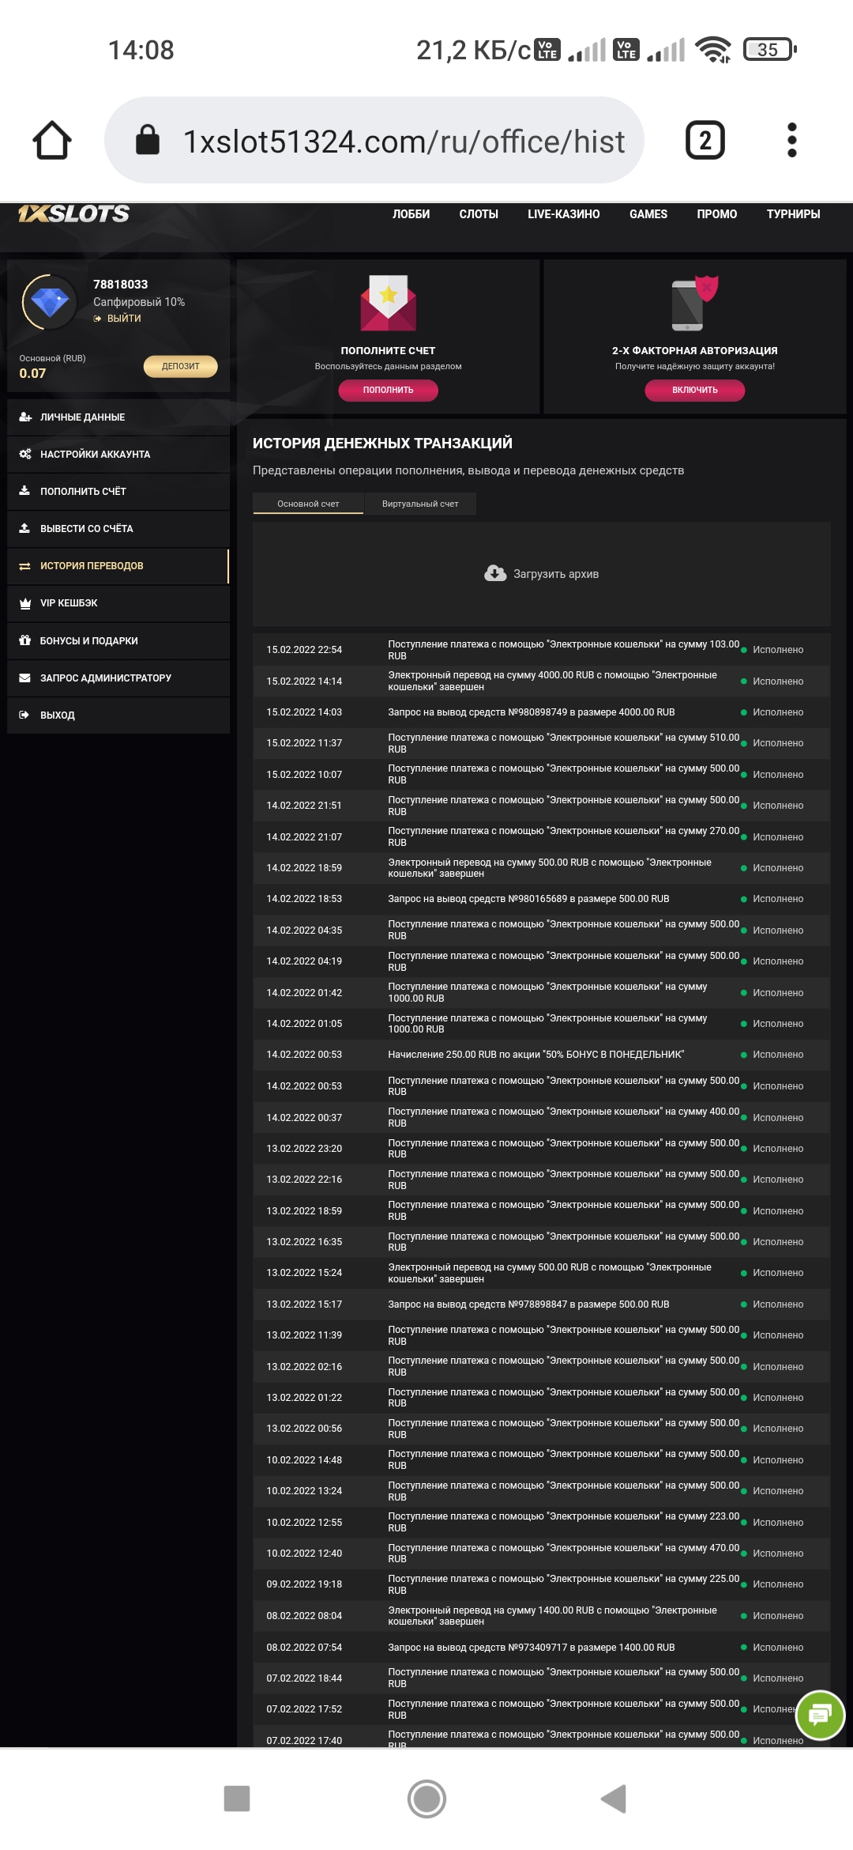Click the account number 78818033
Image resolution: width=853 pixels, height=1850 pixels.
pos(120,285)
